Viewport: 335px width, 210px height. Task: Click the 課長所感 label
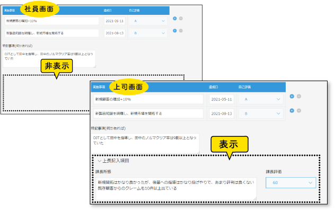tap(103, 172)
